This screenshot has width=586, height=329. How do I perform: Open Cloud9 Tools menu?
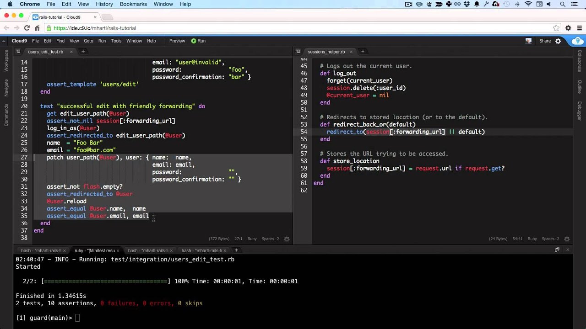(x=116, y=41)
